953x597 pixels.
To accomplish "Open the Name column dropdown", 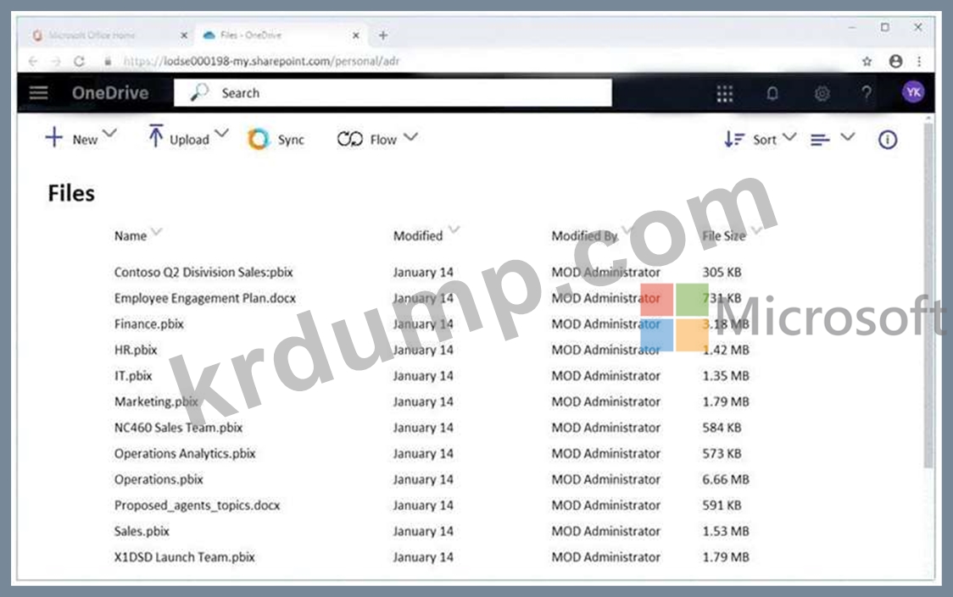I will (157, 231).
